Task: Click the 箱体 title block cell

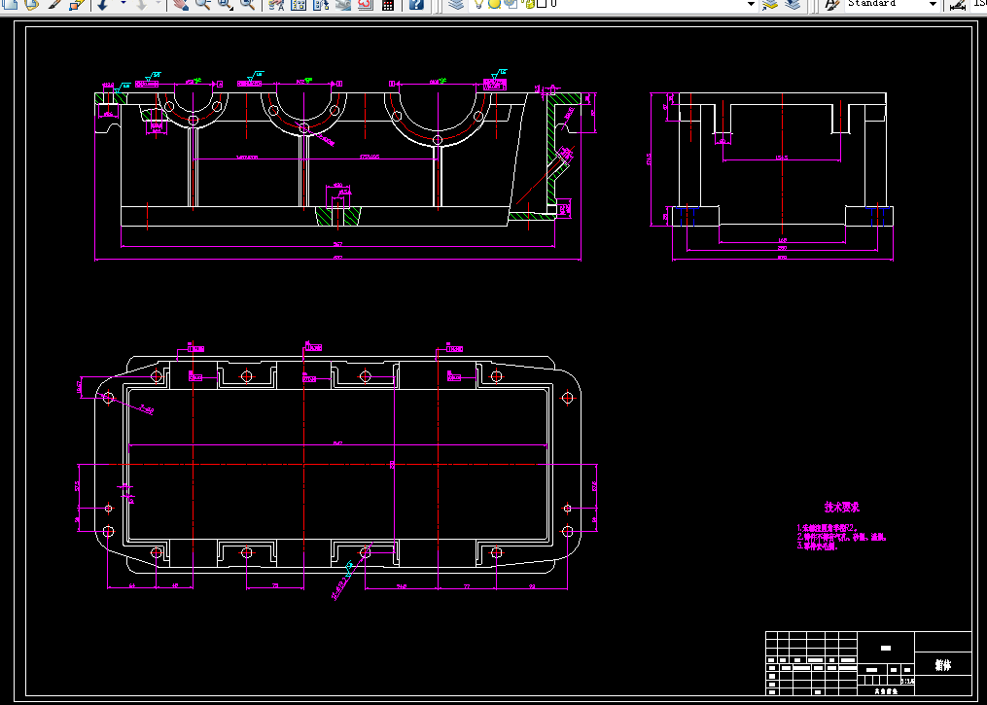Action: pos(942,665)
